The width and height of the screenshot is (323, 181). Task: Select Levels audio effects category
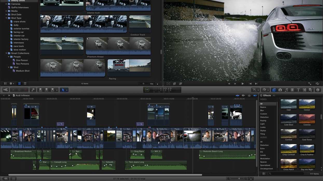pyautogui.click(x=263, y=155)
